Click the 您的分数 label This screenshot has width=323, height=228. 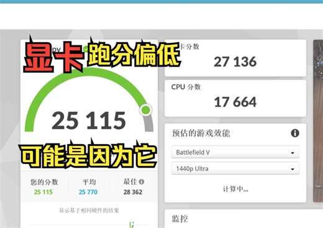click(x=44, y=182)
